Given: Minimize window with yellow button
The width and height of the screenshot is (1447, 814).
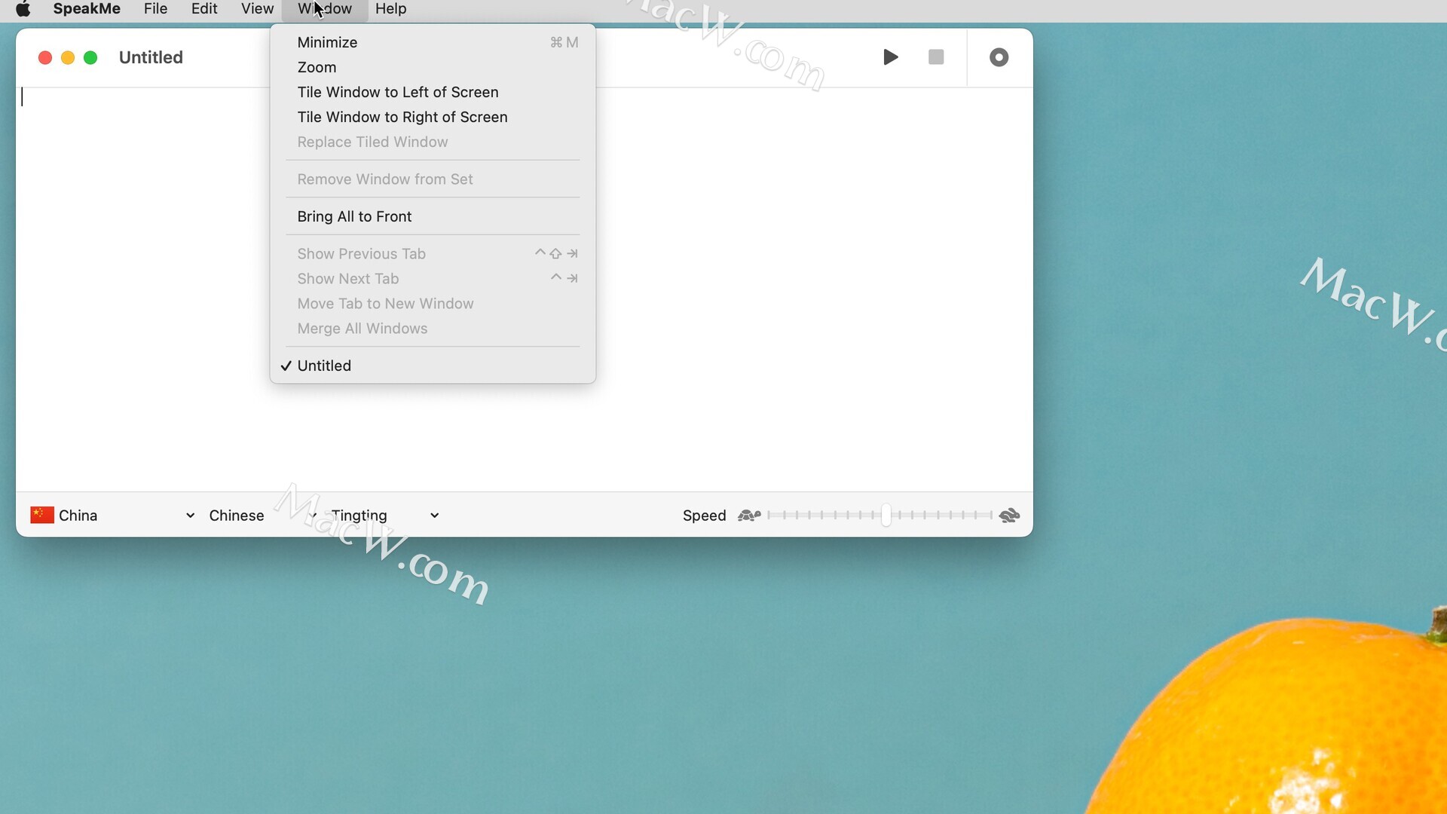Looking at the screenshot, I should (x=68, y=57).
